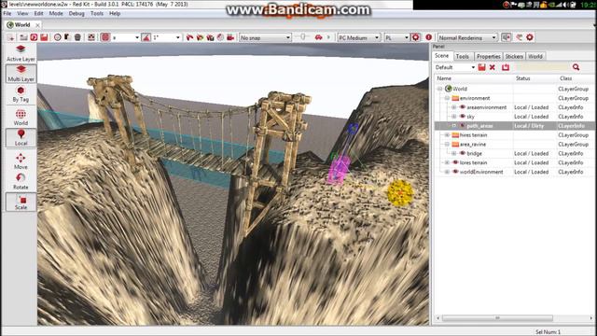This screenshot has width=597, height=336.
Task: Click the new world plus icon in toolbar
Action: click(10, 37)
